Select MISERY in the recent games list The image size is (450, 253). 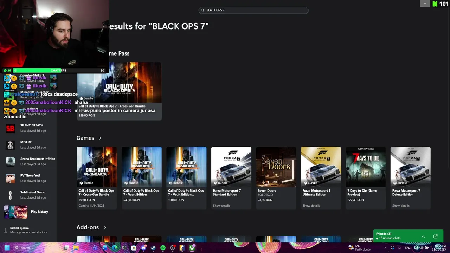point(29,145)
